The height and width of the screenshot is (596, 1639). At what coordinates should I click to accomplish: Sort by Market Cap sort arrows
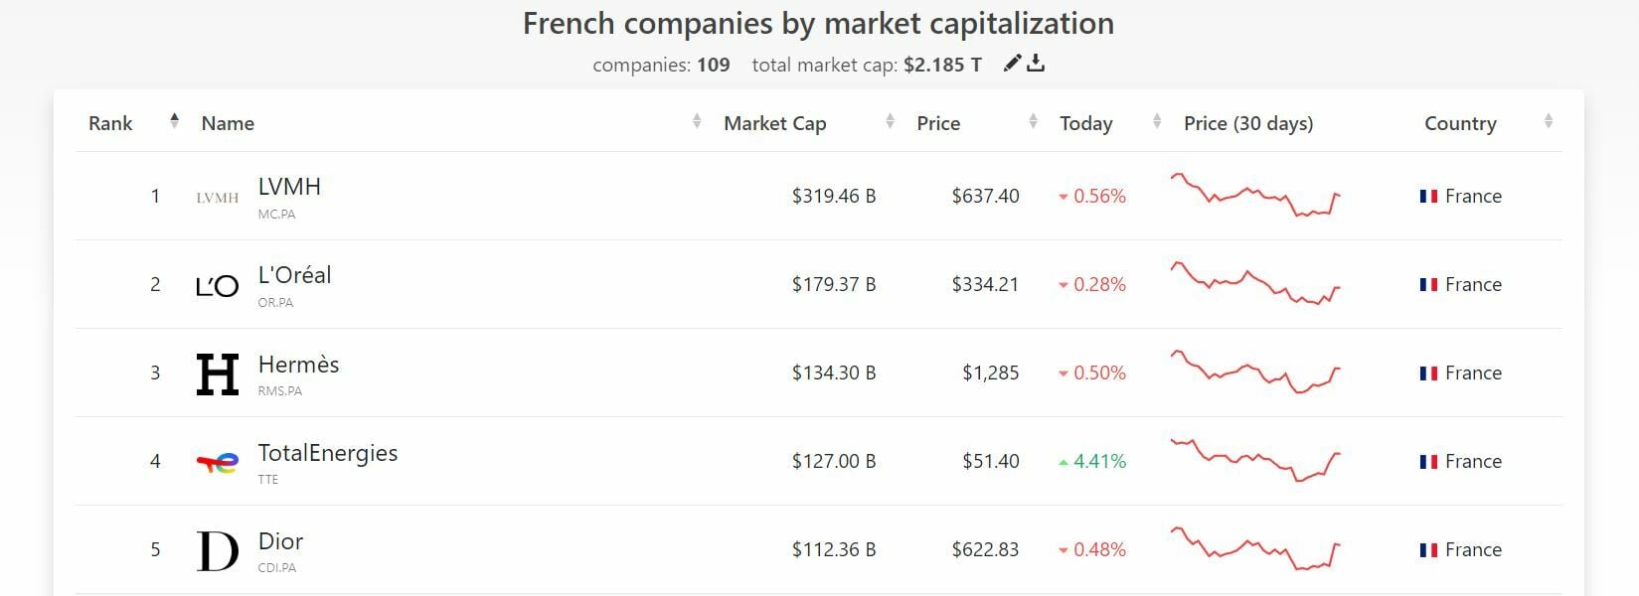(890, 121)
